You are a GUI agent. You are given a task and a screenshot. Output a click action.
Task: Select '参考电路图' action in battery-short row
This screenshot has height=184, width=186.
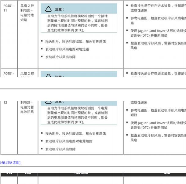[158, 113]
